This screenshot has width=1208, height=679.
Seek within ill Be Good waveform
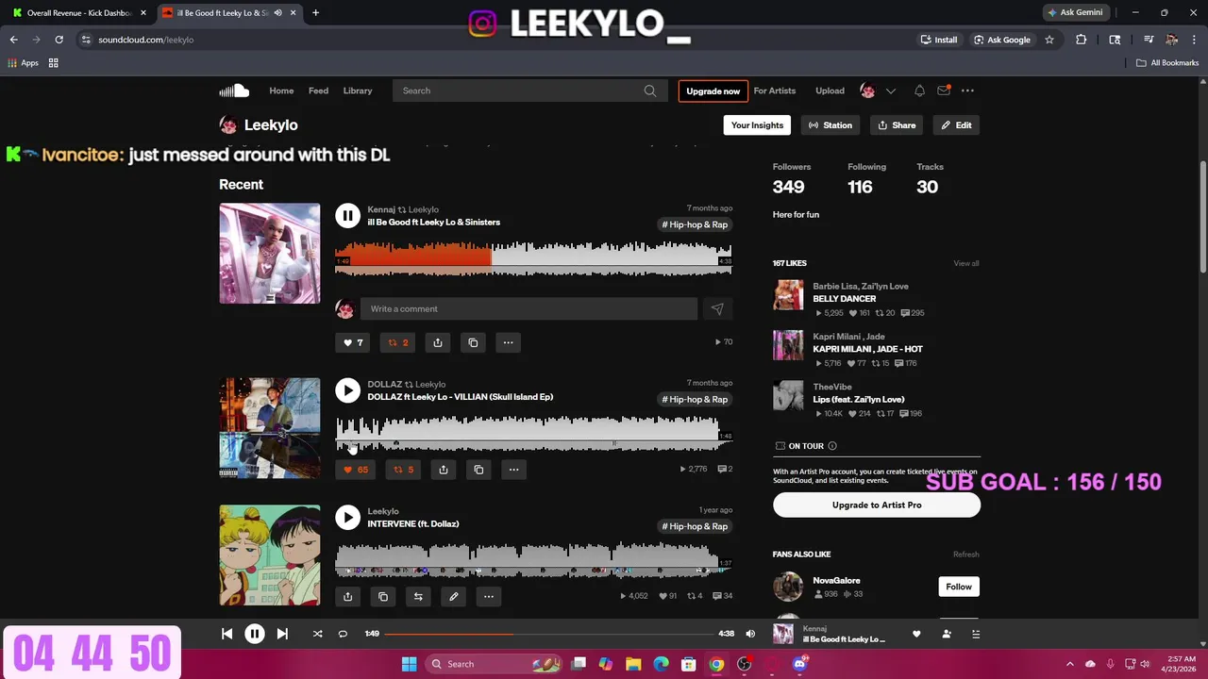[533, 258]
